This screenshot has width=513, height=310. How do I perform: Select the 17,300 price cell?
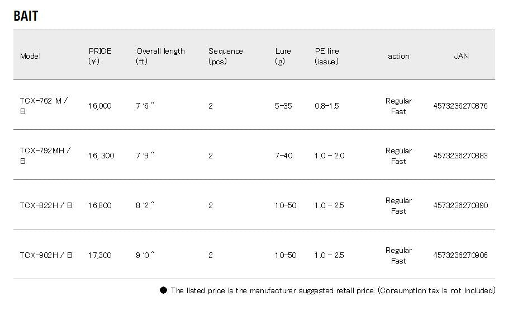(99, 255)
